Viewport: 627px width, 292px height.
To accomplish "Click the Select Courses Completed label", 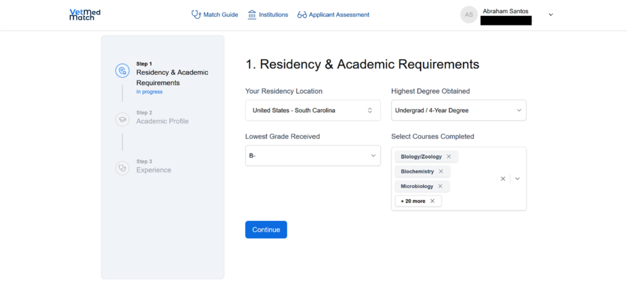I will [433, 137].
